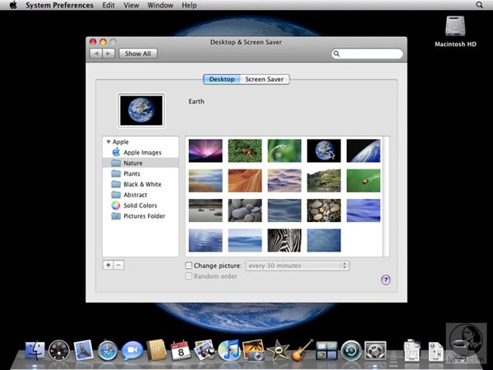The height and width of the screenshot is (370, 493).
Task: Choose the rocky tree landscape thumbnail
Action: (324, 181)
